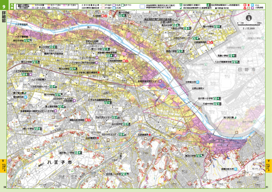
Task: Click the green evacuation area icon beside 浅川河川敷
Action: coord(235,117)
